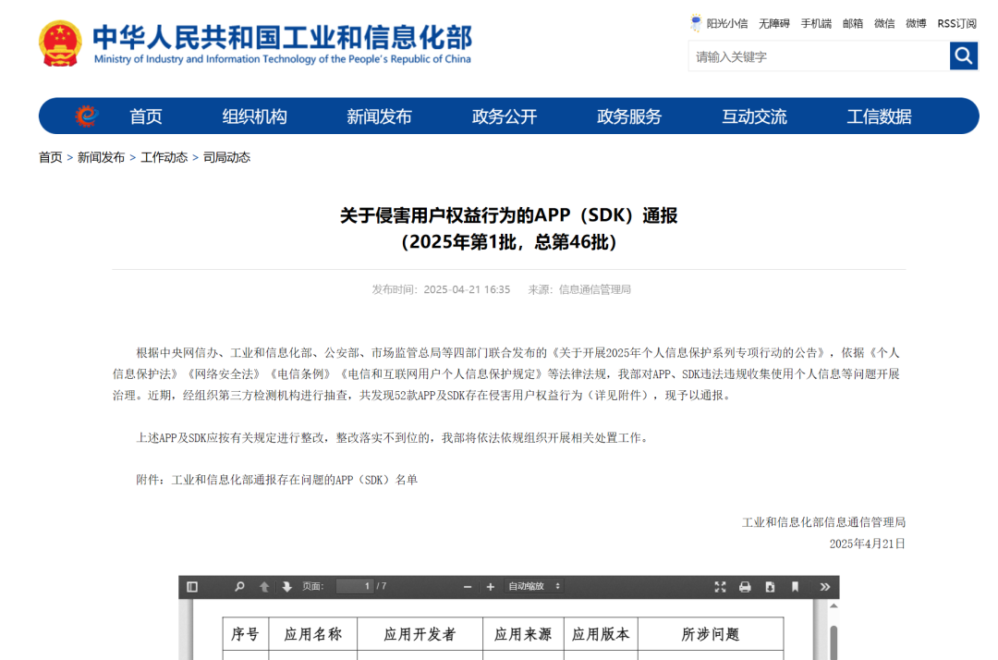Switch PDF viewer to presentation mode
Screen dimensions: 998x660
click(720, 587)
